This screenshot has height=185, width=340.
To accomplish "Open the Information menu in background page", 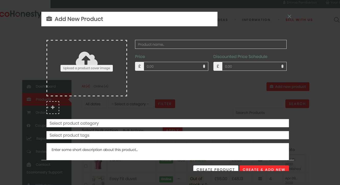I will [x=256, y=20].
